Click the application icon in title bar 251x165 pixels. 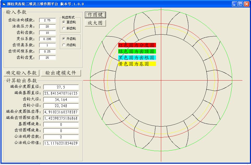(4, 4)
